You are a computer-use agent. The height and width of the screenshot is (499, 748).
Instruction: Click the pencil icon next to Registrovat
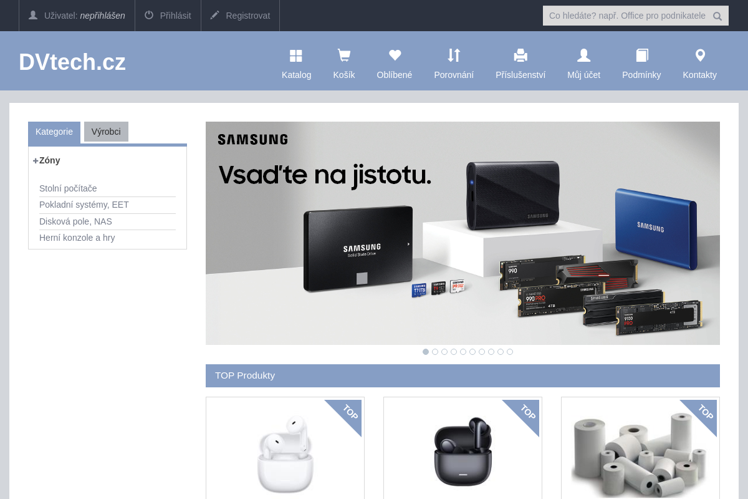click(x=215, y=15)
